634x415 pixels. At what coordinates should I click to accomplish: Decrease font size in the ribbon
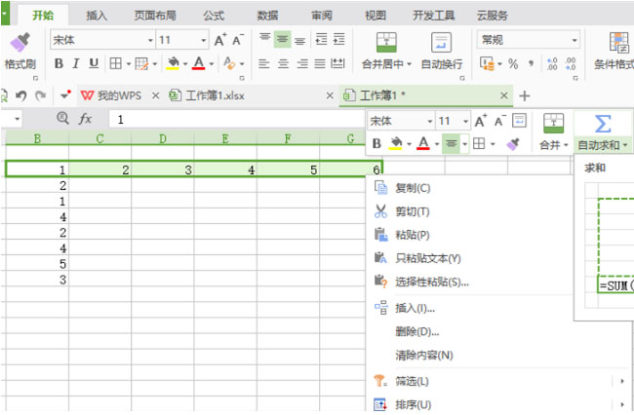coord(238,40)
